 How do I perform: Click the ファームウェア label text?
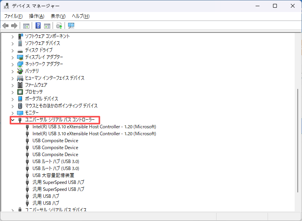36,85
